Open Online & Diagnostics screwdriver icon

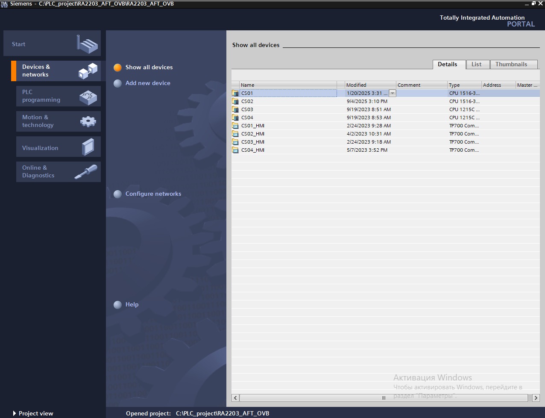pos(86,172)
